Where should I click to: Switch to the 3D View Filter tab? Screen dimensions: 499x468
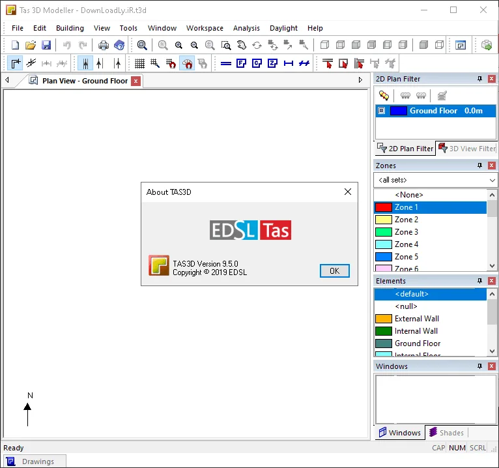466,149
